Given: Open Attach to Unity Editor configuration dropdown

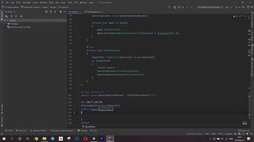Looking at the screenshot, I should coord(210,7).
